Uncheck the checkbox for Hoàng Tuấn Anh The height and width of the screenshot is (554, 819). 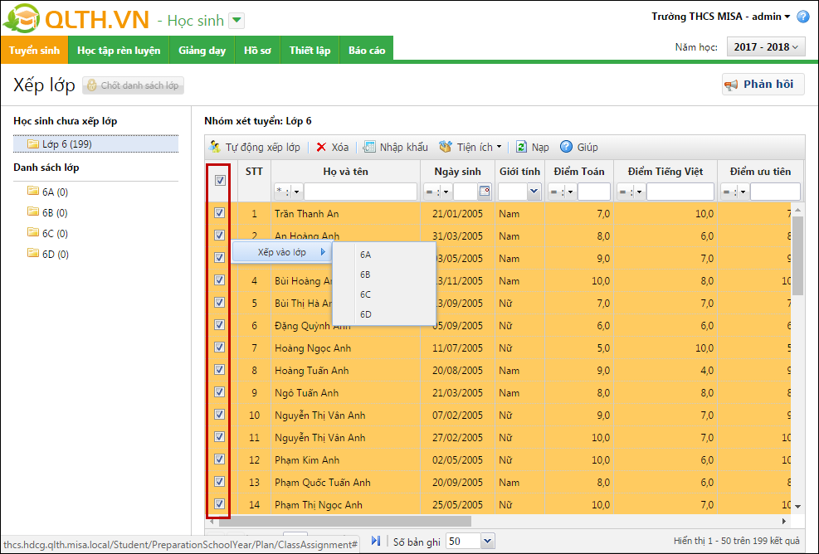[x=220, y=370]
